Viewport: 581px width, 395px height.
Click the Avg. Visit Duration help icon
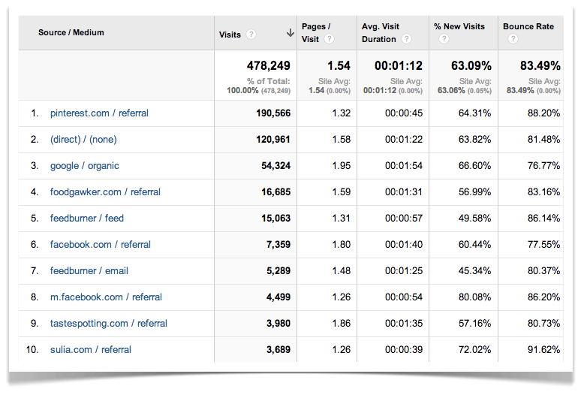tap(406, 39)
